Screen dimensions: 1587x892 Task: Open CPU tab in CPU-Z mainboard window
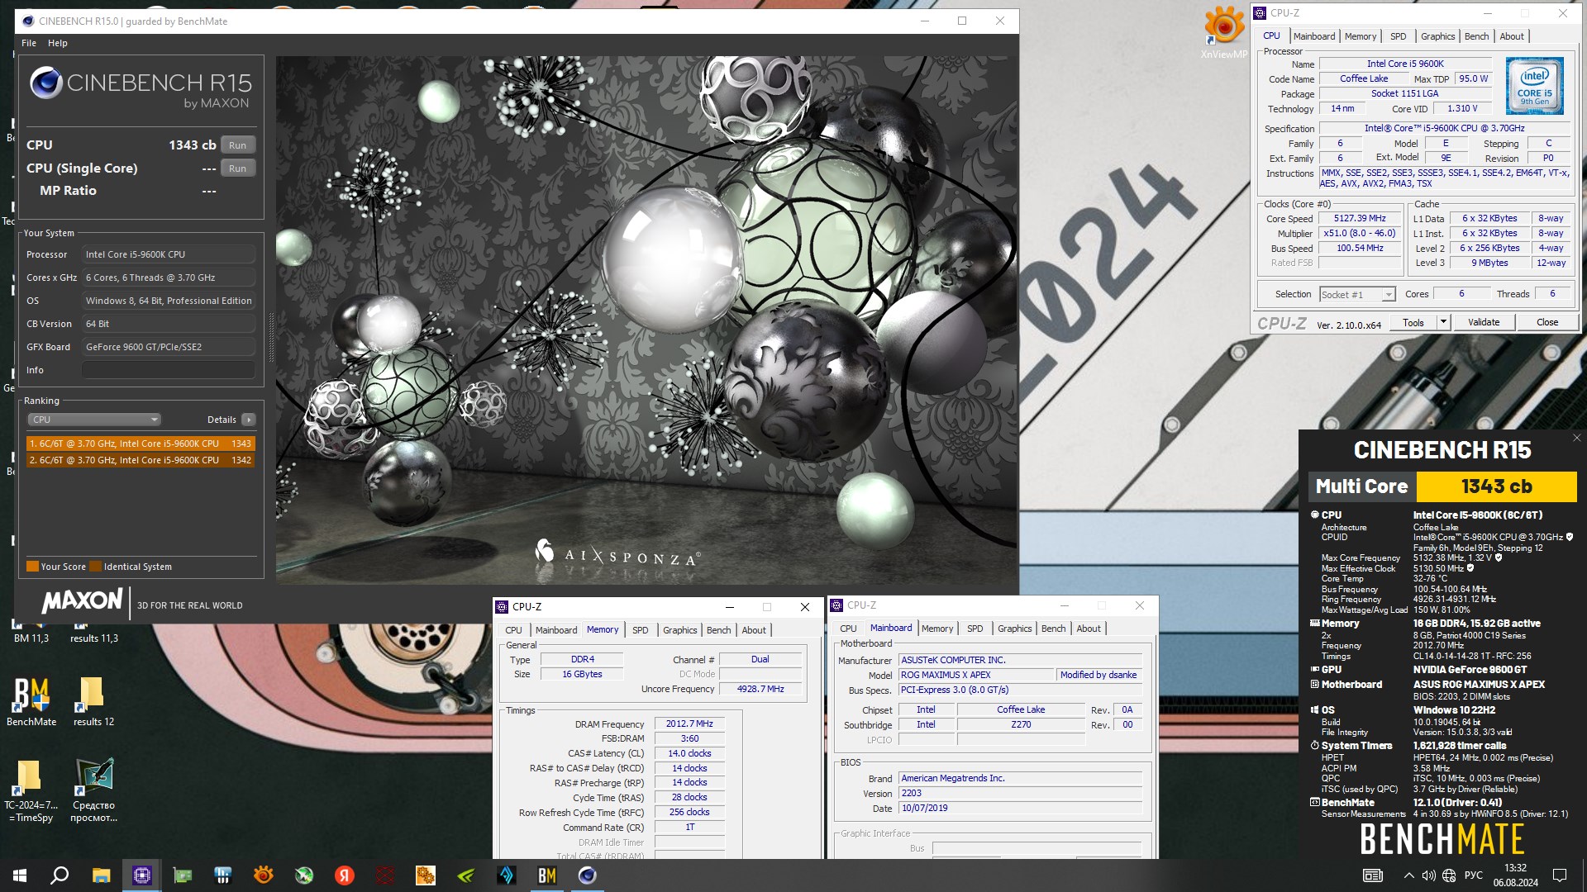tap(848, 629)
